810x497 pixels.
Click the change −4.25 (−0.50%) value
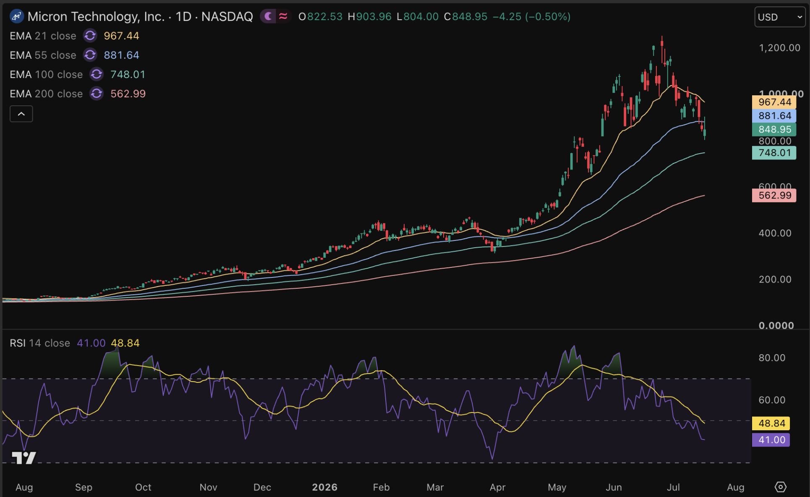pos(531,17)
